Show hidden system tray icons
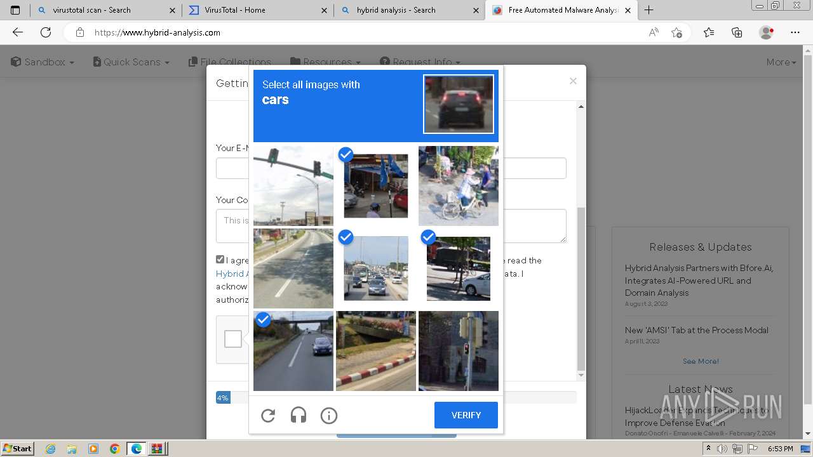The width and height of the screenshot is (813, 457). click(709, 449)
